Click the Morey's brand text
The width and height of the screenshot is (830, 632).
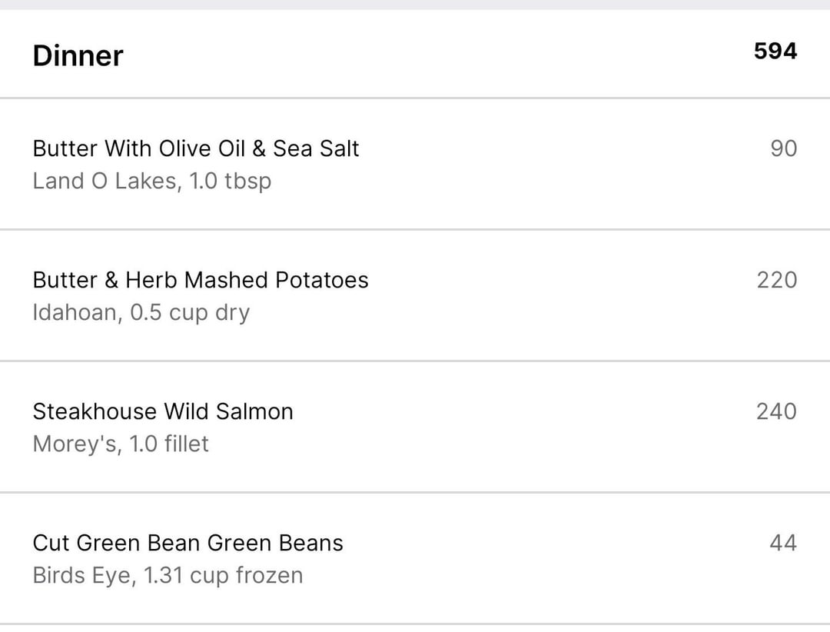[x=75, y=444]
